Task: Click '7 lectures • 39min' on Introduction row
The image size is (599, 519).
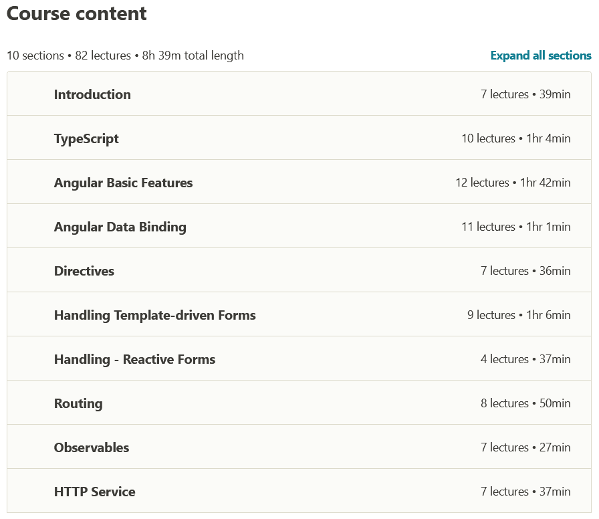Action: click(x=525, y=94)
